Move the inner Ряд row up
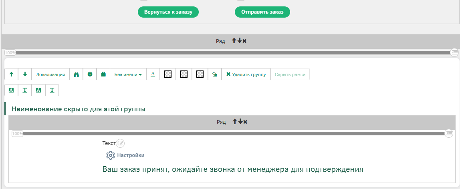460x189 pixels. (234, 122)
